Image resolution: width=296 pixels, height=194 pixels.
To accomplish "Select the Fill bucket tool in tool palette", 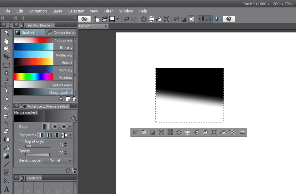I will (x=7, y=148).
